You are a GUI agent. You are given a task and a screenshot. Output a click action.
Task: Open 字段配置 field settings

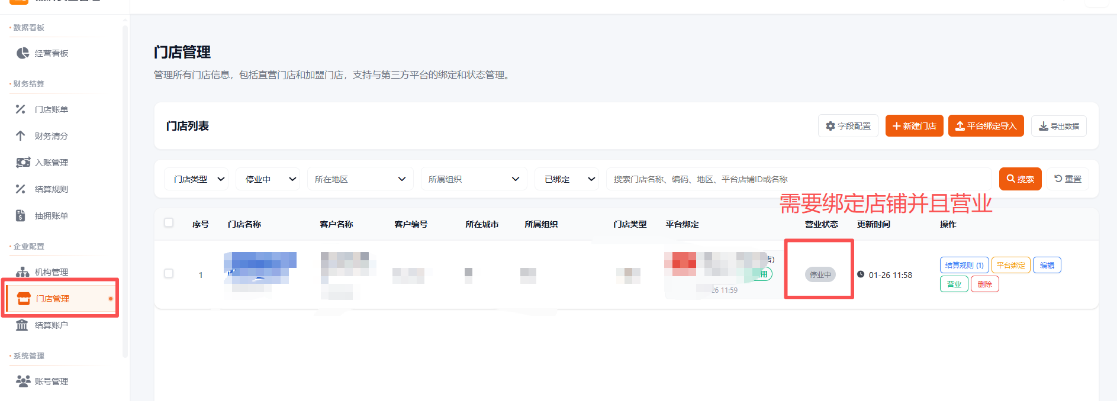tap(848, 126)
